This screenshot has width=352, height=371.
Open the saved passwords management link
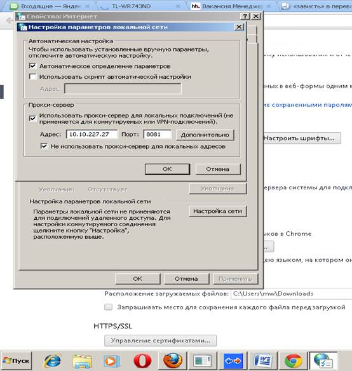308,105
